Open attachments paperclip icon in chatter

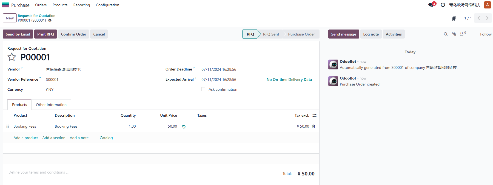click(x=454, y=34)
